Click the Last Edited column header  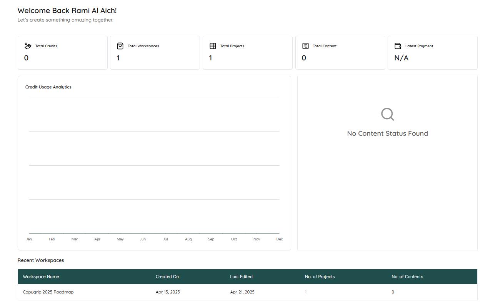[x=241, y=277]
